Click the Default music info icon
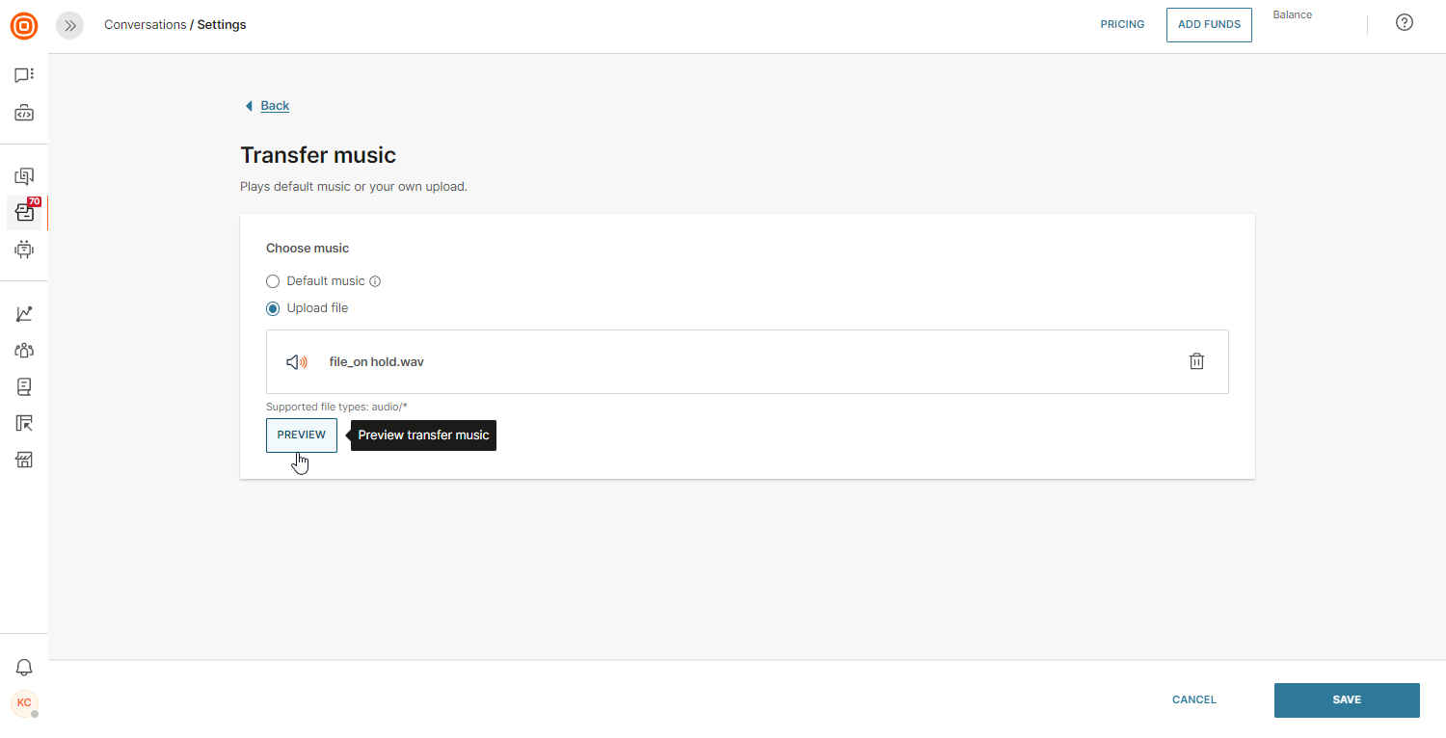This screenshot has height=738, width=1446. coord(376,281)
